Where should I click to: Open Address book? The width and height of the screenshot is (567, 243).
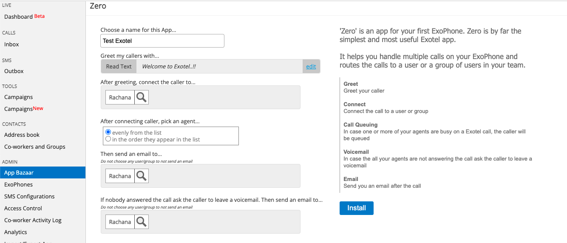point(22,135)
